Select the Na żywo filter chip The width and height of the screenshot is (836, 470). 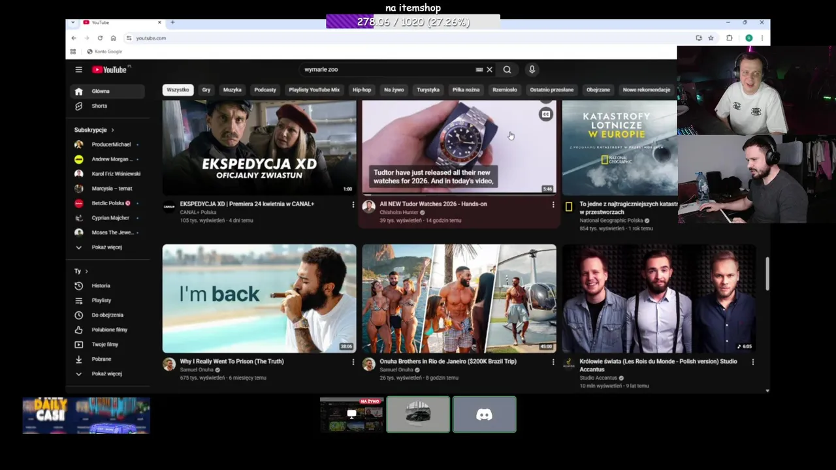point(394,89)
